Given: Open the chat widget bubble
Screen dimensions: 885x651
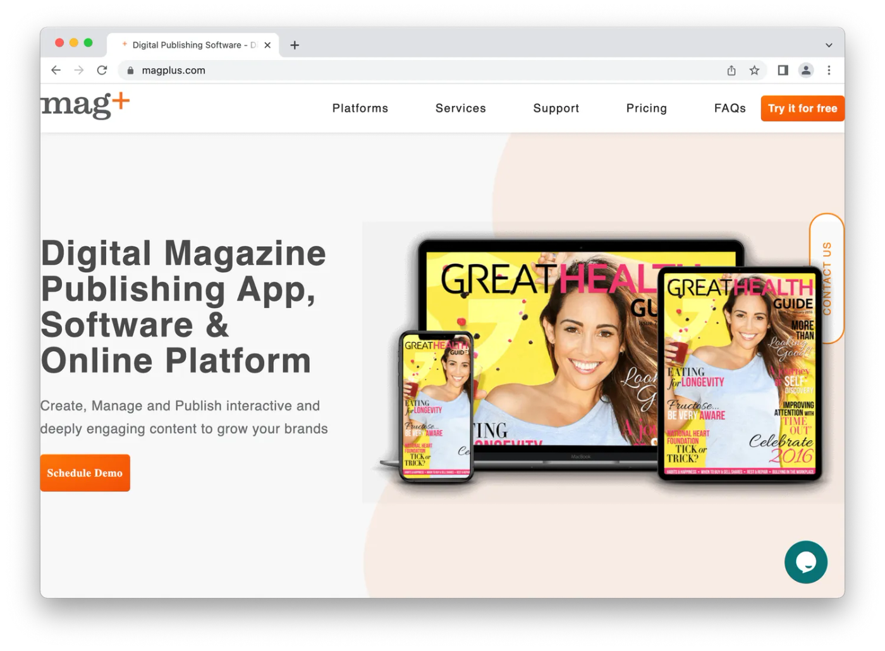Looking at the screenshot, I should pyautogui.click(x=806, y=562).
